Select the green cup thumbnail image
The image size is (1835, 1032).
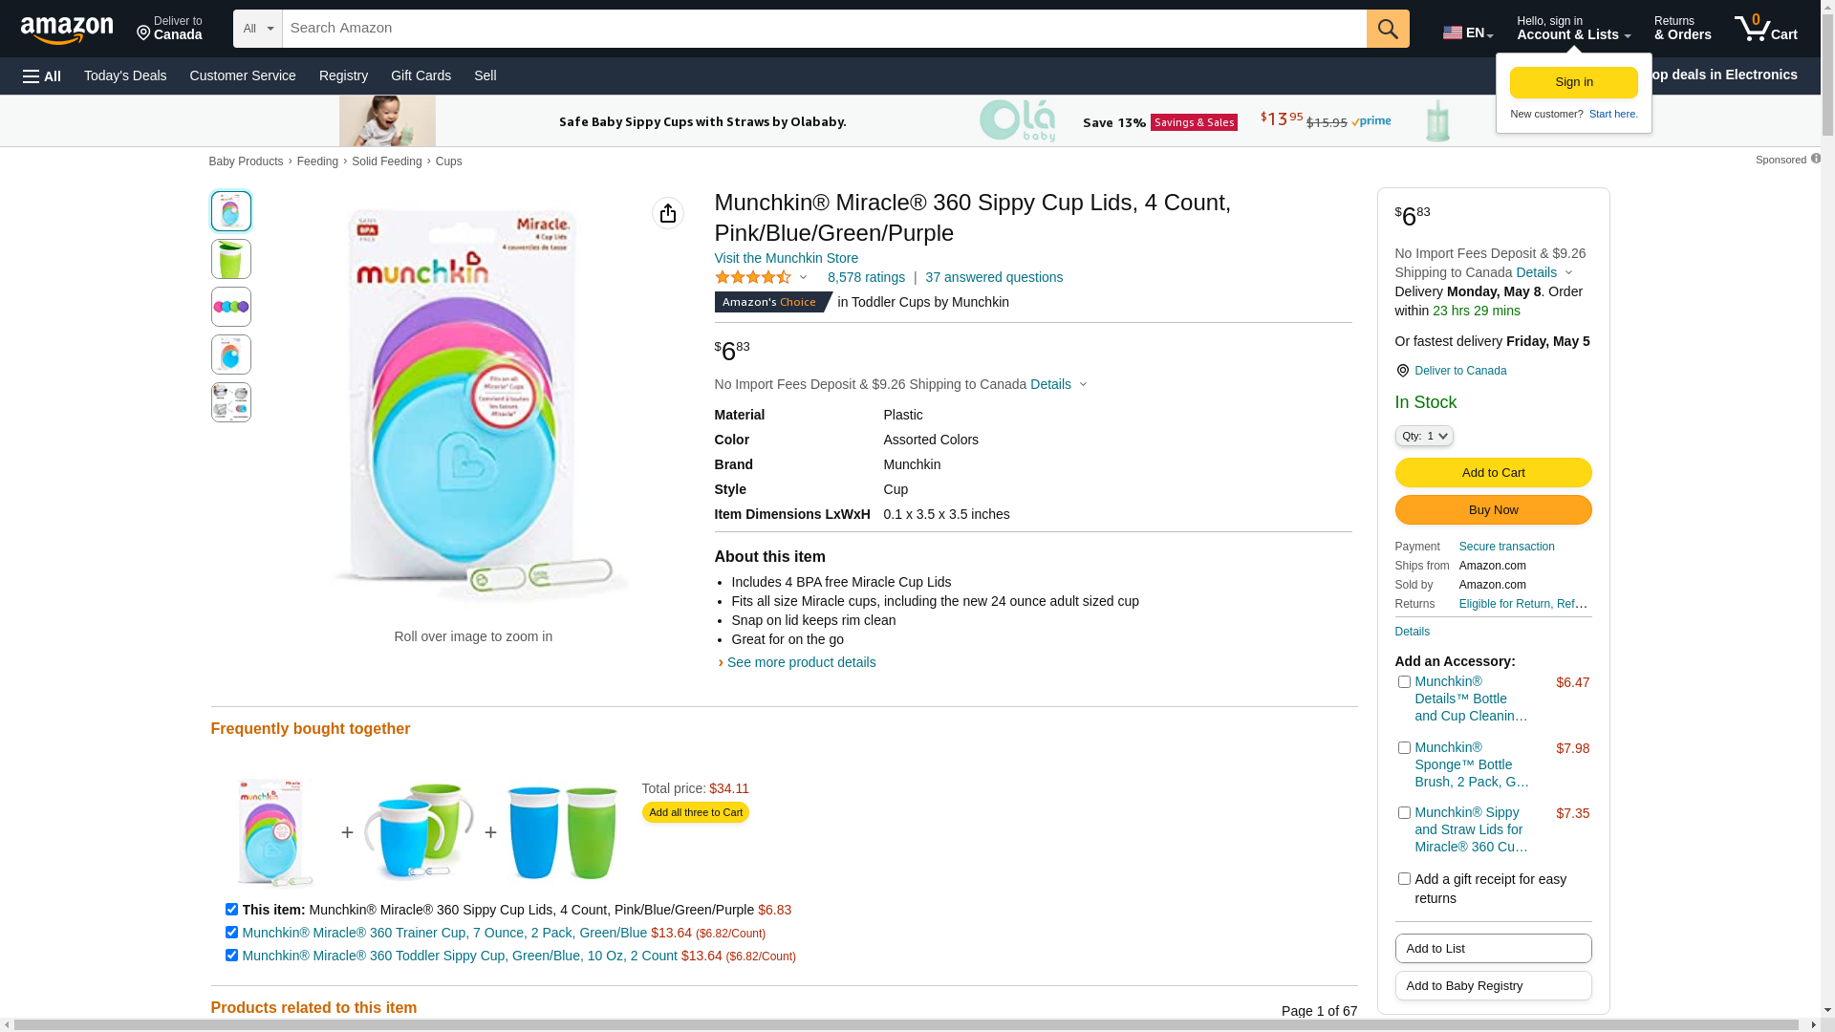click(231, 259)
